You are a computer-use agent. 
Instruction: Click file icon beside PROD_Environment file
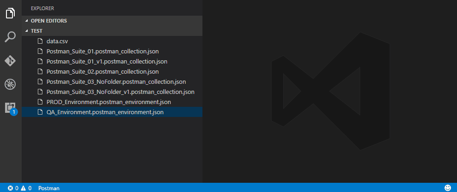click(x=40, y=102)
